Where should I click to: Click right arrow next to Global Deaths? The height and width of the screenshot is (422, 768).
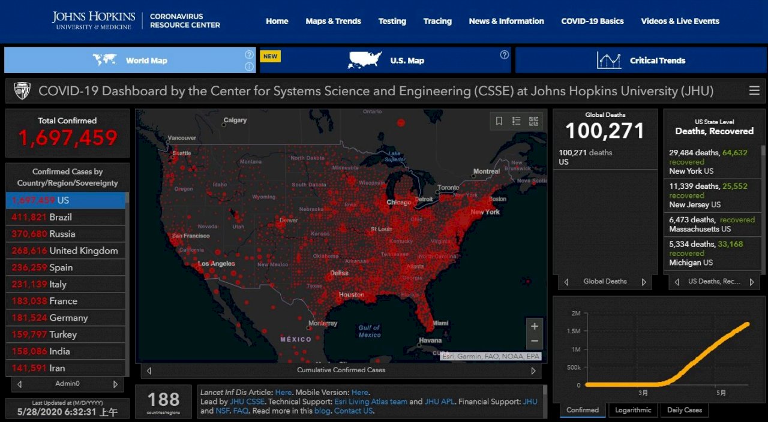pyautogui.click(x=644, y=281)
